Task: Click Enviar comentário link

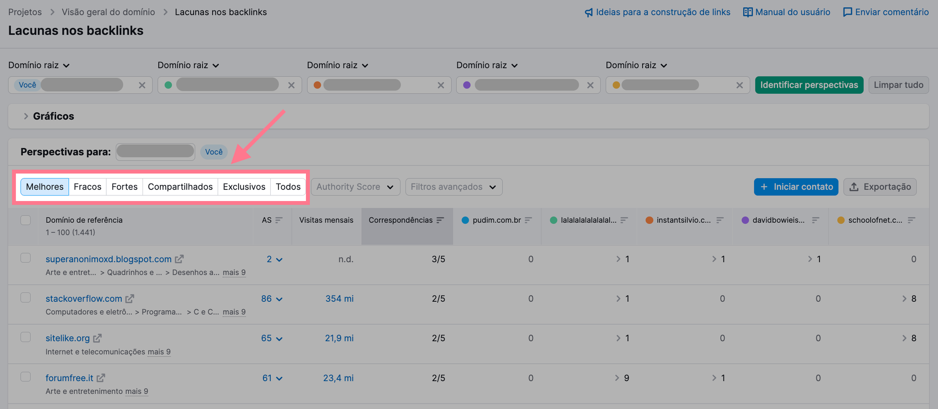Action: (886, 12)
